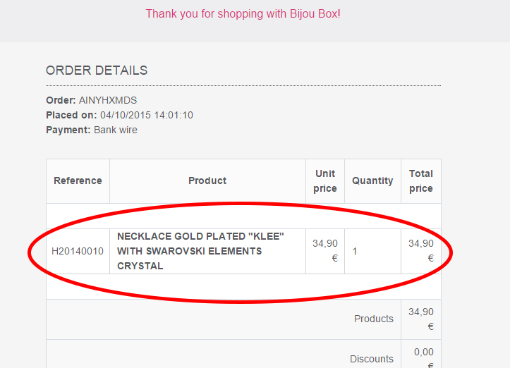Click the ORDER DETAILS heading

[x=97, y=70]
